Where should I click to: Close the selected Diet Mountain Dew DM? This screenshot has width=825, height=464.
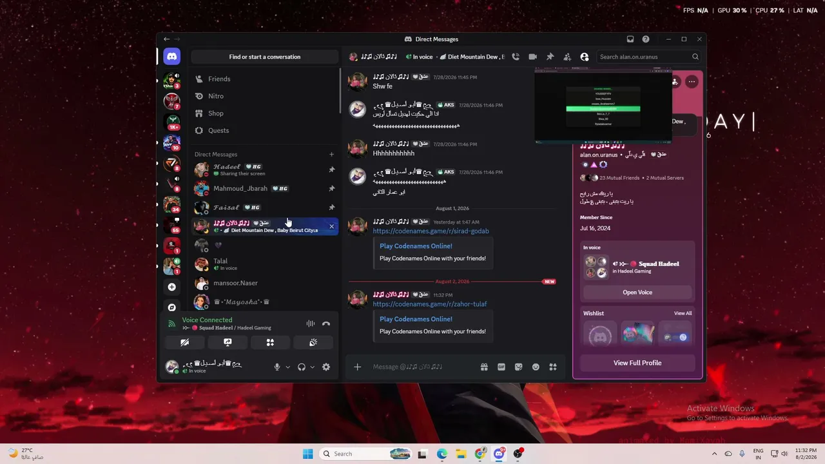coord(332,226)
